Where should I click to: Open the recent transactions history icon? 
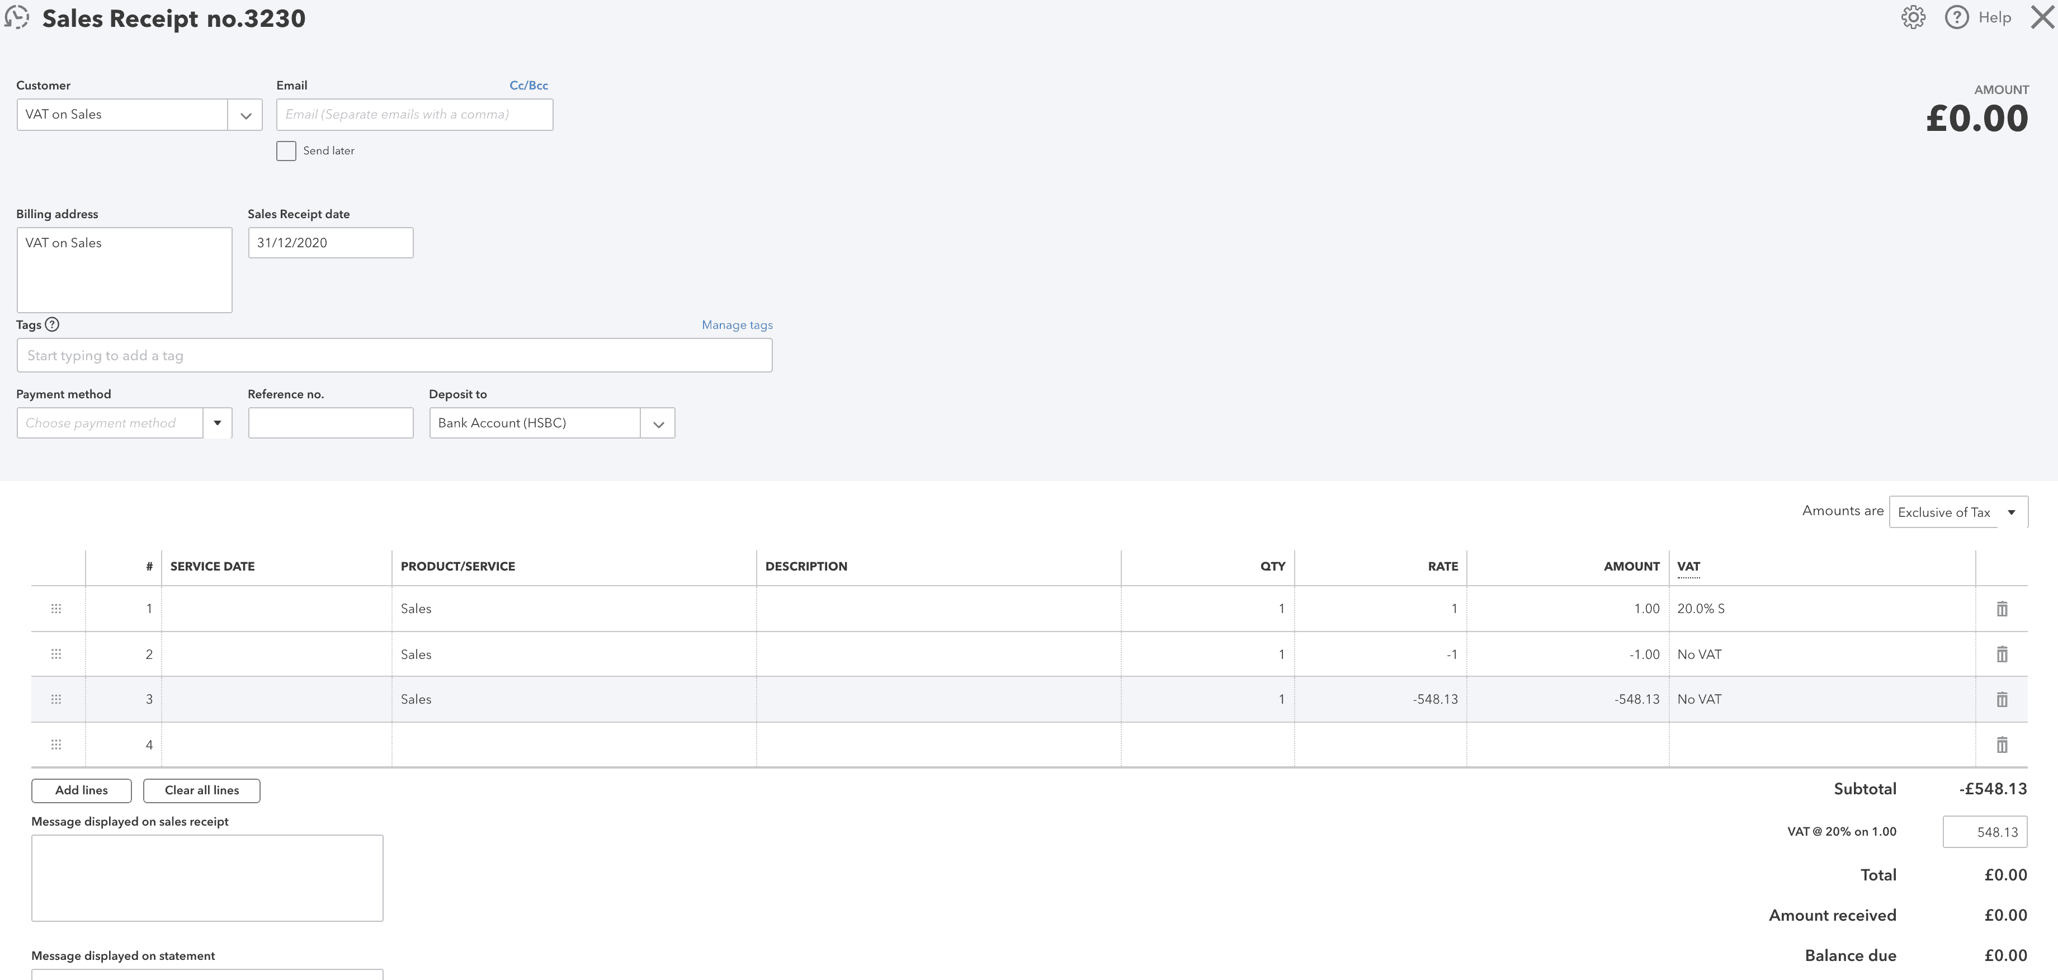pyautogui.click(x=17, y=17)
